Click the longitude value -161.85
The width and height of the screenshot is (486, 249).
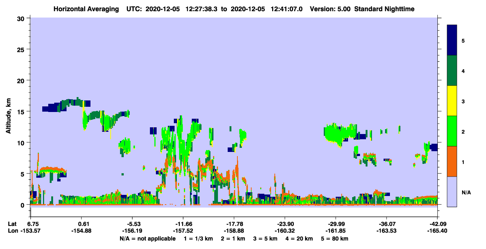coord(336,231)
